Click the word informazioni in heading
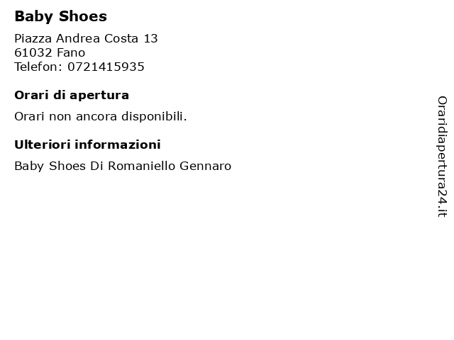The image size is (454, 340). coord(118,144)
